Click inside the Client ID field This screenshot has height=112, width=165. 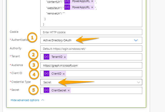[103, 74]
